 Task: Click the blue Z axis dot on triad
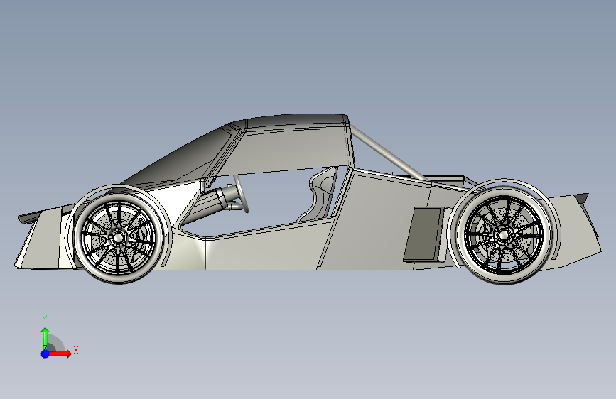45,354
